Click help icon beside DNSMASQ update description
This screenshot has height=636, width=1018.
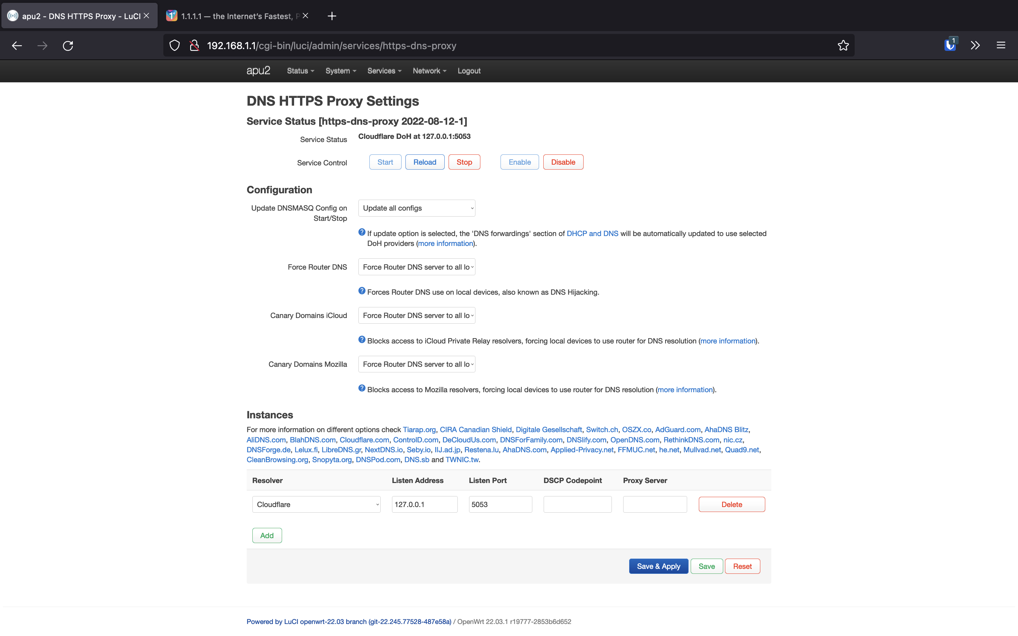pyautogui.click(x=362, y=232)
